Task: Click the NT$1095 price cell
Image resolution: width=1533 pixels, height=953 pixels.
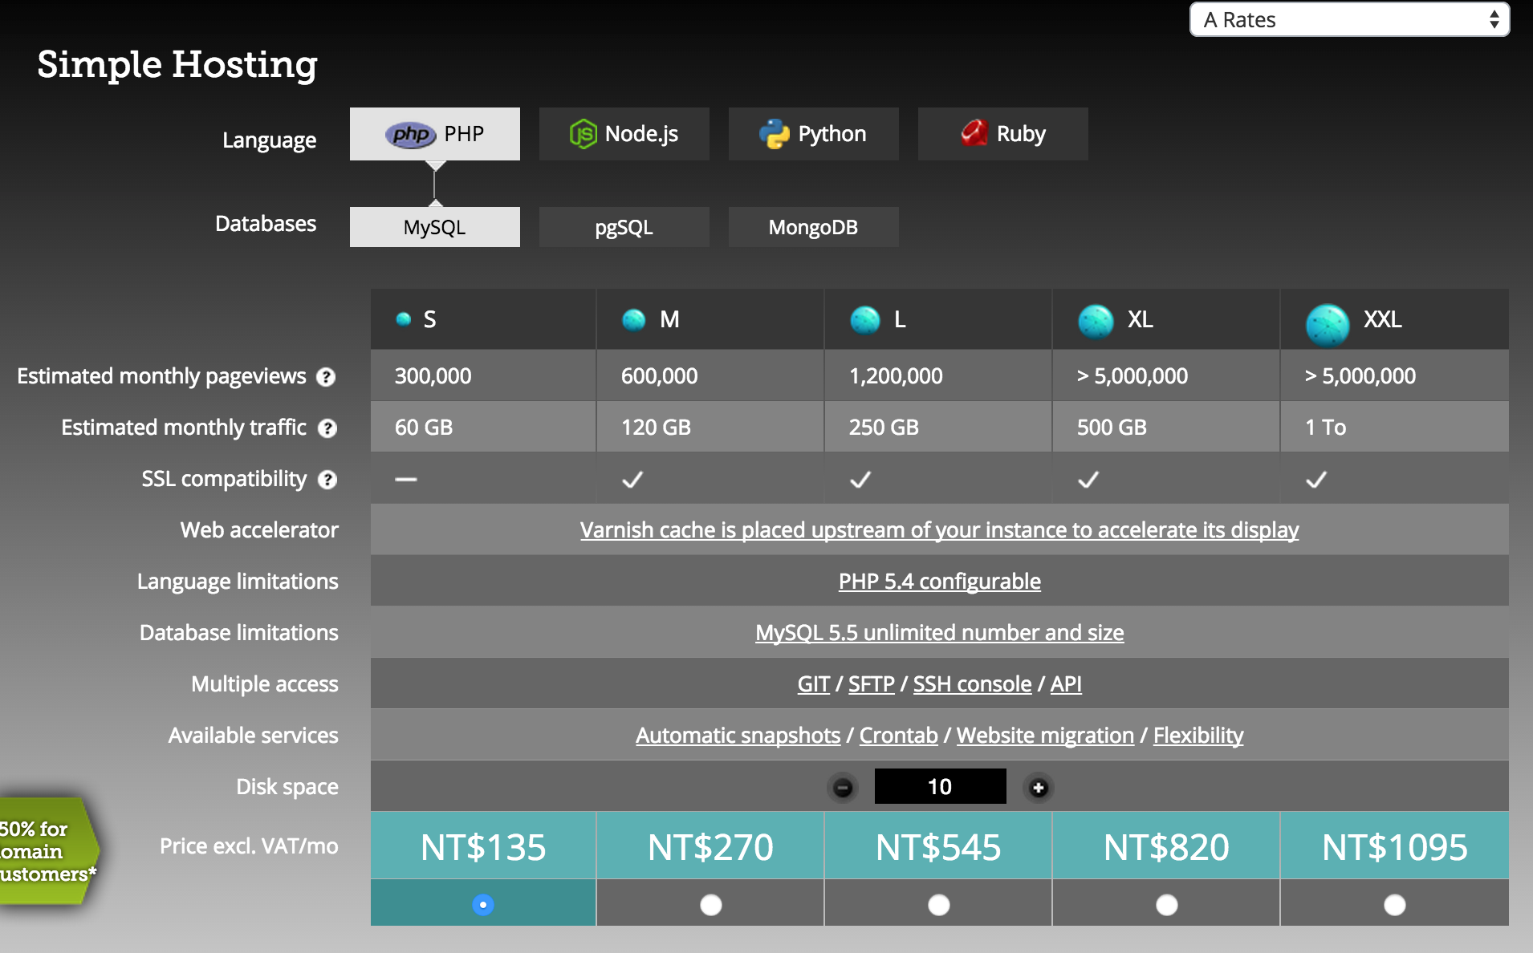Action: pos(1395,846)
